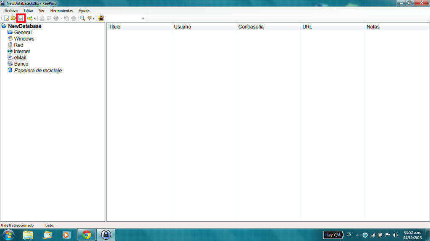Select the General group
This screenshot has width=430, height=241.
[x=23, y=33]
